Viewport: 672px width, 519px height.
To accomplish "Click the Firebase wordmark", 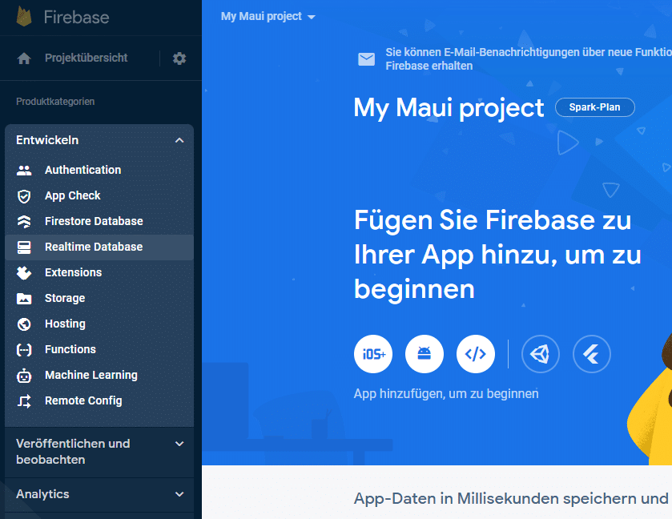I will coord(76,17).
